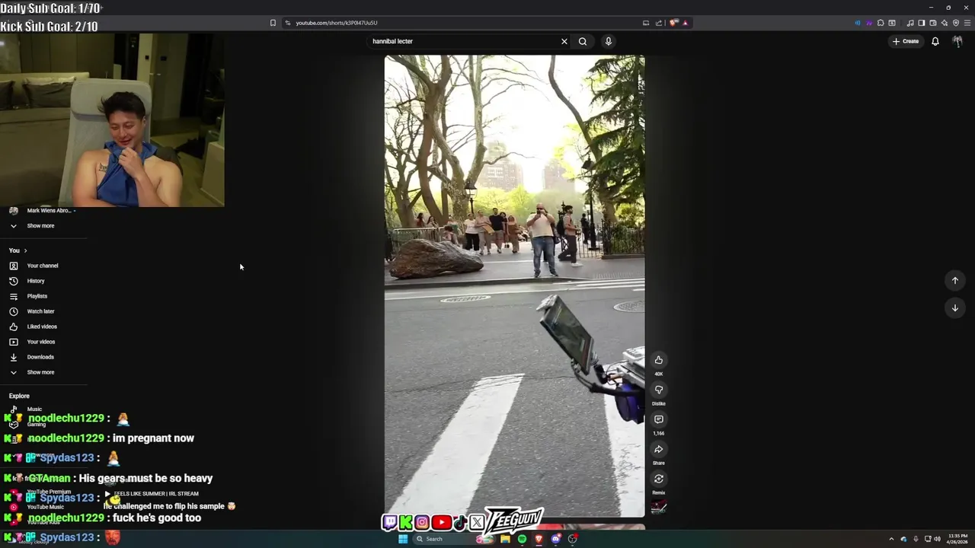Click the browser share-page icon
Viewport: 975px width, 548px height.
(659, 23)
